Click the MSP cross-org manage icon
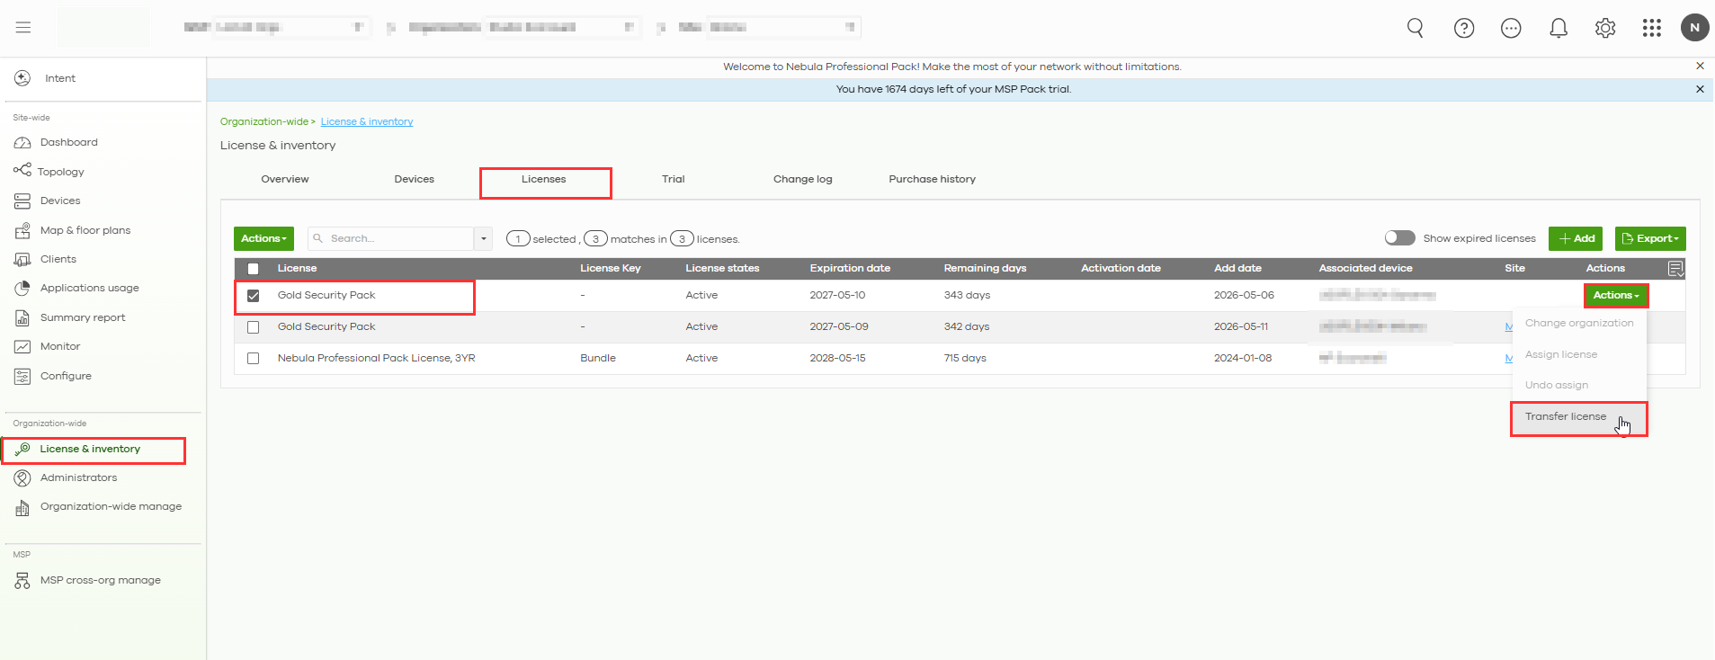Image resolution: width=1715 pixels, height=660 pixels. 22,580
